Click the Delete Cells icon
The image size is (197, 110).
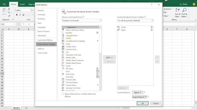tap(63, 57)
